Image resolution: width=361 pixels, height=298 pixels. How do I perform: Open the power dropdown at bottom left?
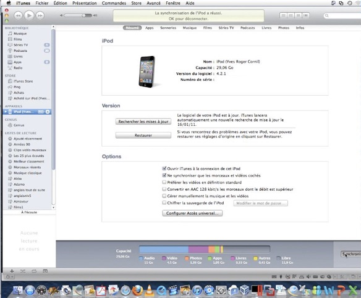coord(9,277)
